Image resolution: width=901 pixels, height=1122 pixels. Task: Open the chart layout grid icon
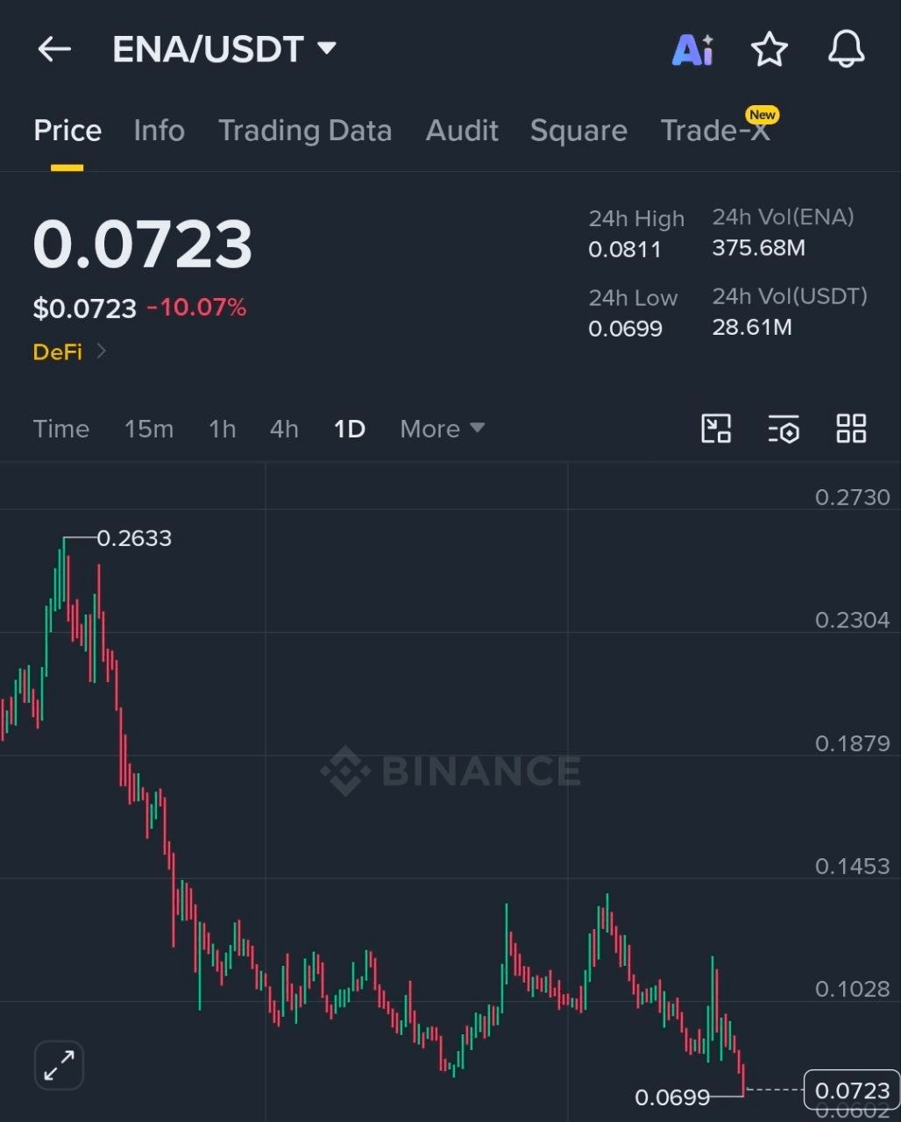point(851,429)
